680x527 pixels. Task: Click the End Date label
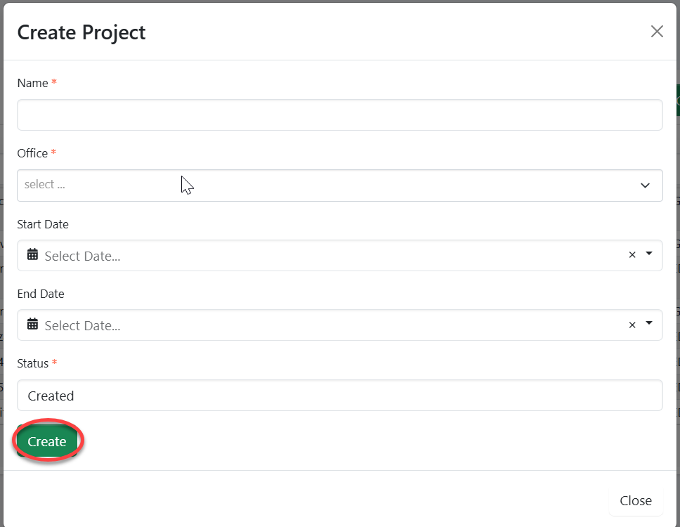coord(41,294)
